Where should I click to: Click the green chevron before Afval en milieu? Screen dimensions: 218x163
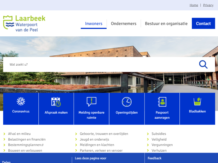tap(4, 134)
